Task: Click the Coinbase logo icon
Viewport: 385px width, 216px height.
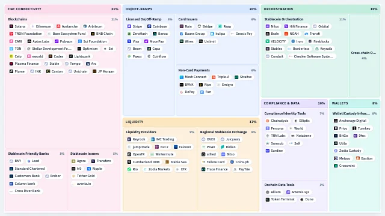Action: (x=149, y=26)
